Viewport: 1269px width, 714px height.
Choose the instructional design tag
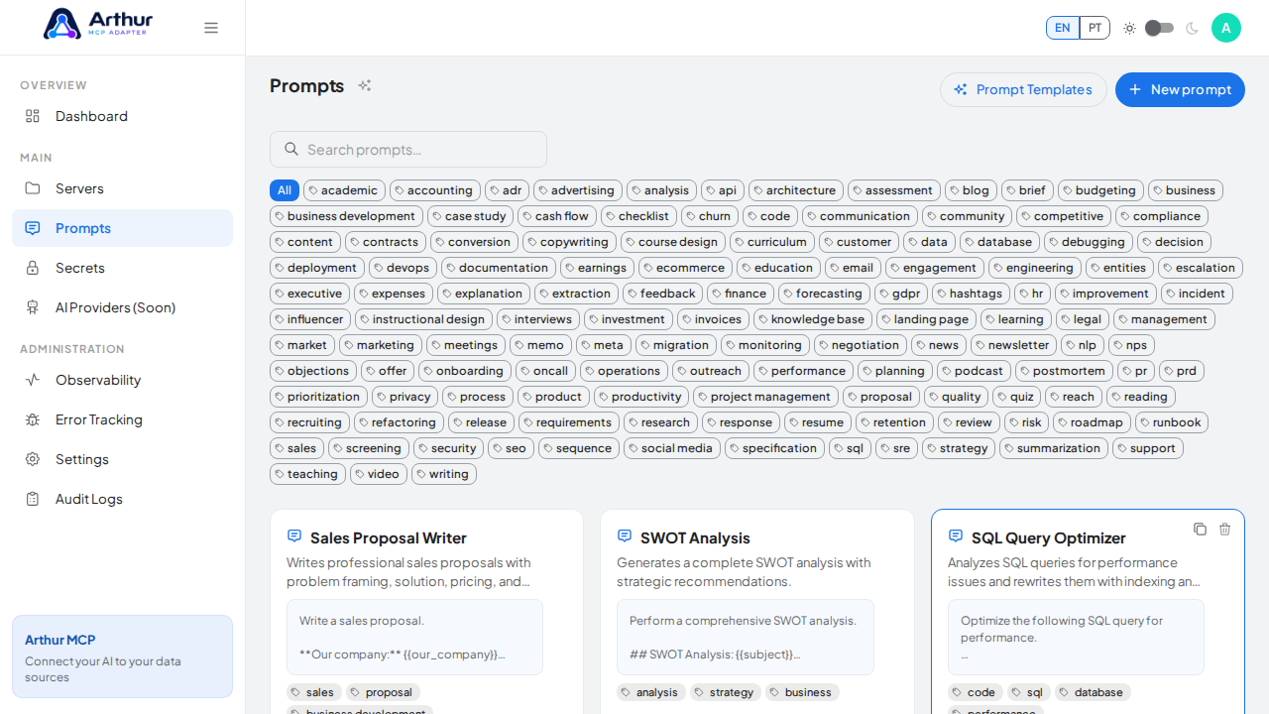(x=423, y=319)
